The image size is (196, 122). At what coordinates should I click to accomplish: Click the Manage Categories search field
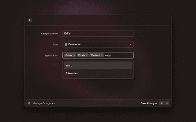pyautogui.click(x=77, y=103)
